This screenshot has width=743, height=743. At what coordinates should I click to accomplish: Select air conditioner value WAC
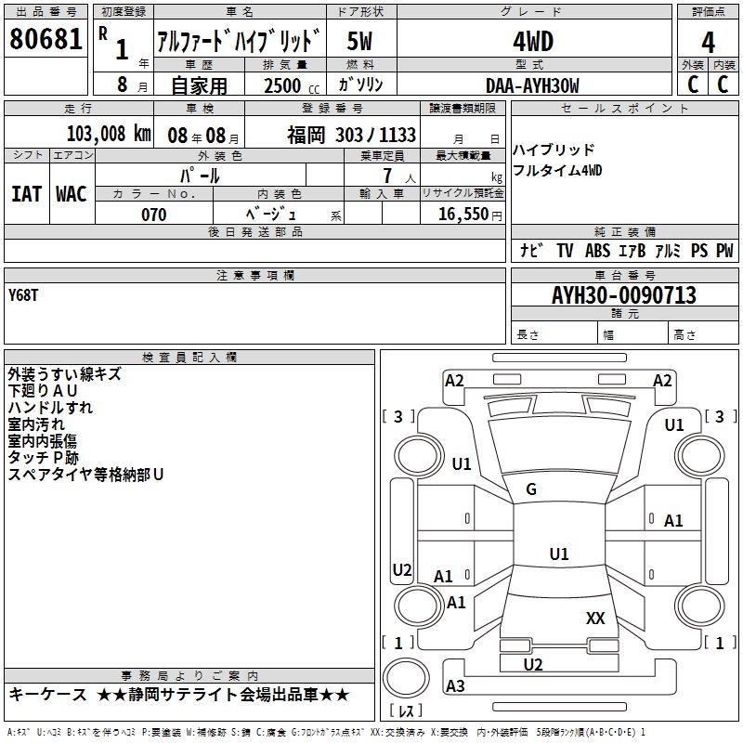coord(72,194)
